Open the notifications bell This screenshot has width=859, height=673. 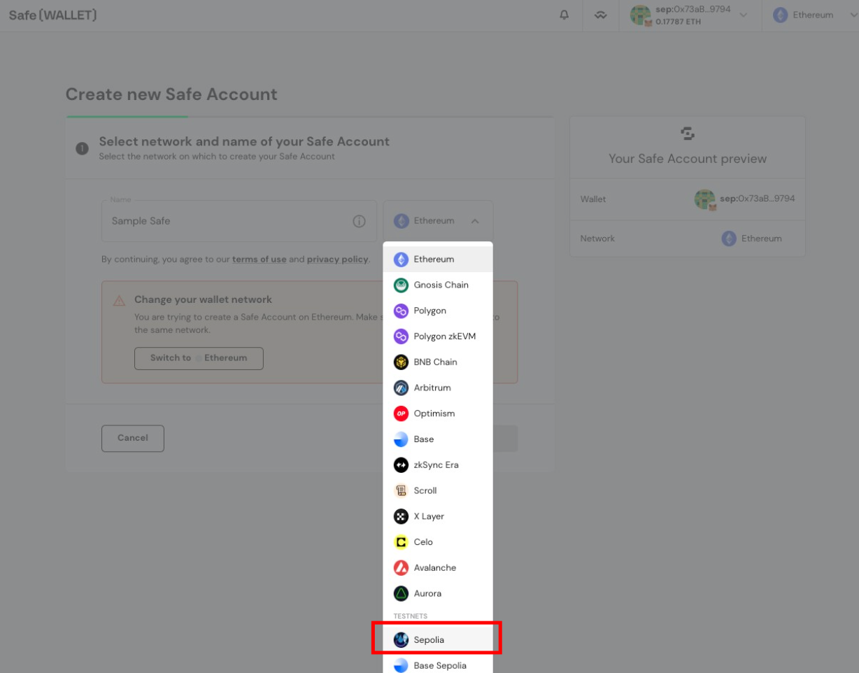point(565,15)
